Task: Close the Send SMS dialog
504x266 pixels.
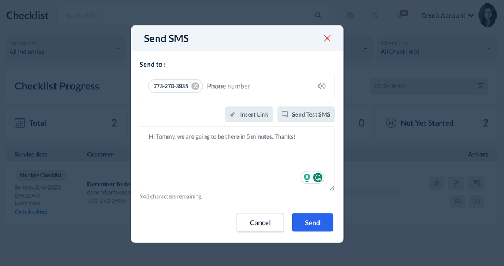Action: pos(327,38)
